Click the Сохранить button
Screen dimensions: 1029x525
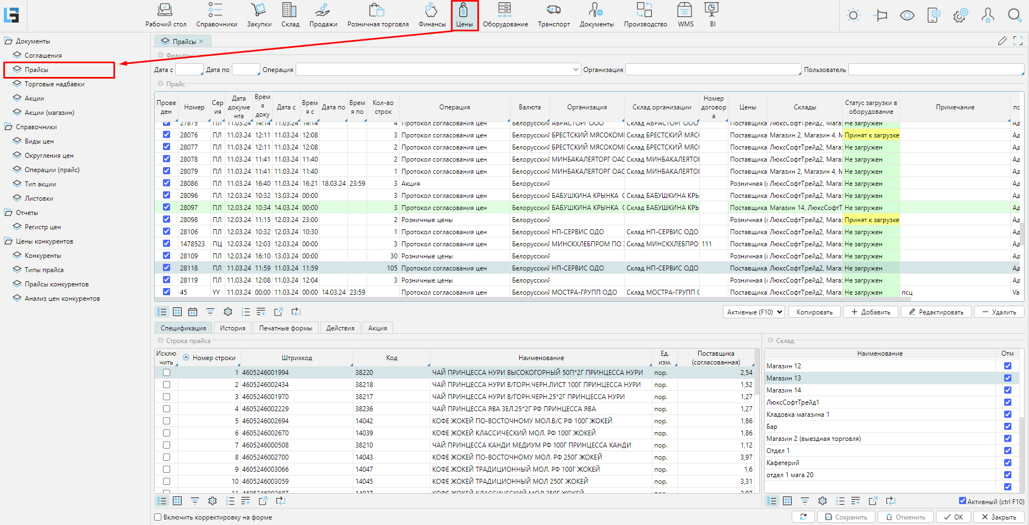pyautogui.click(x=845, y=517)
